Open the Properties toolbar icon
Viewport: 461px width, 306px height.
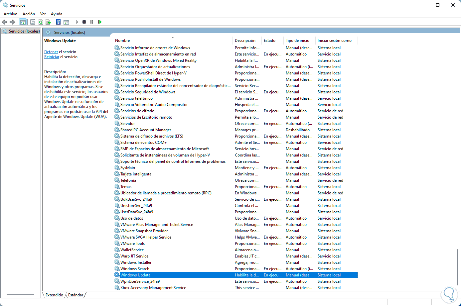tap(33, 22)
